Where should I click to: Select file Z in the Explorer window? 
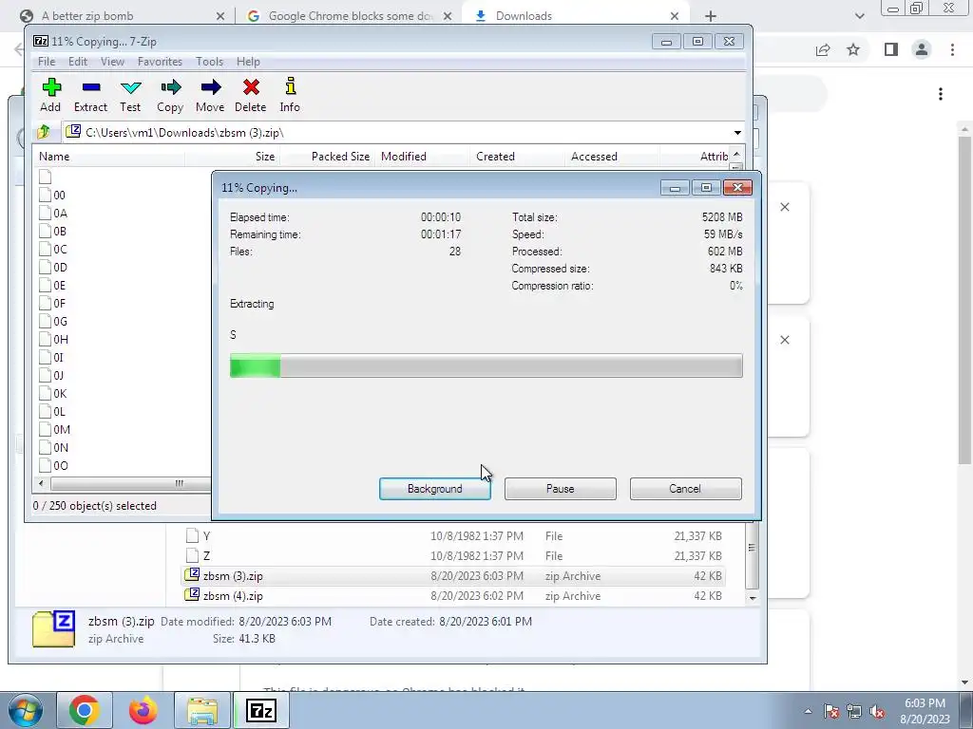point(453,556)
